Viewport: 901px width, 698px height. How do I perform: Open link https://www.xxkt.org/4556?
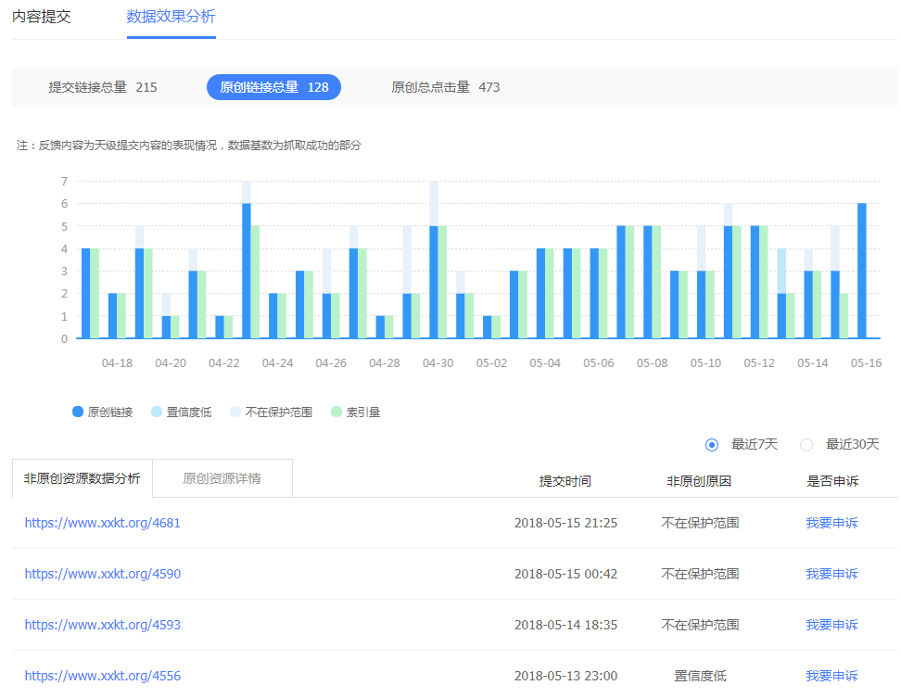point(102,676)
